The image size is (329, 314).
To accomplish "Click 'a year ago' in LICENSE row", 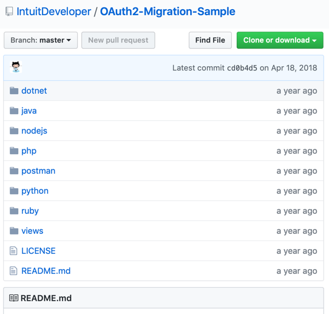I will click(x=297, y=251).
